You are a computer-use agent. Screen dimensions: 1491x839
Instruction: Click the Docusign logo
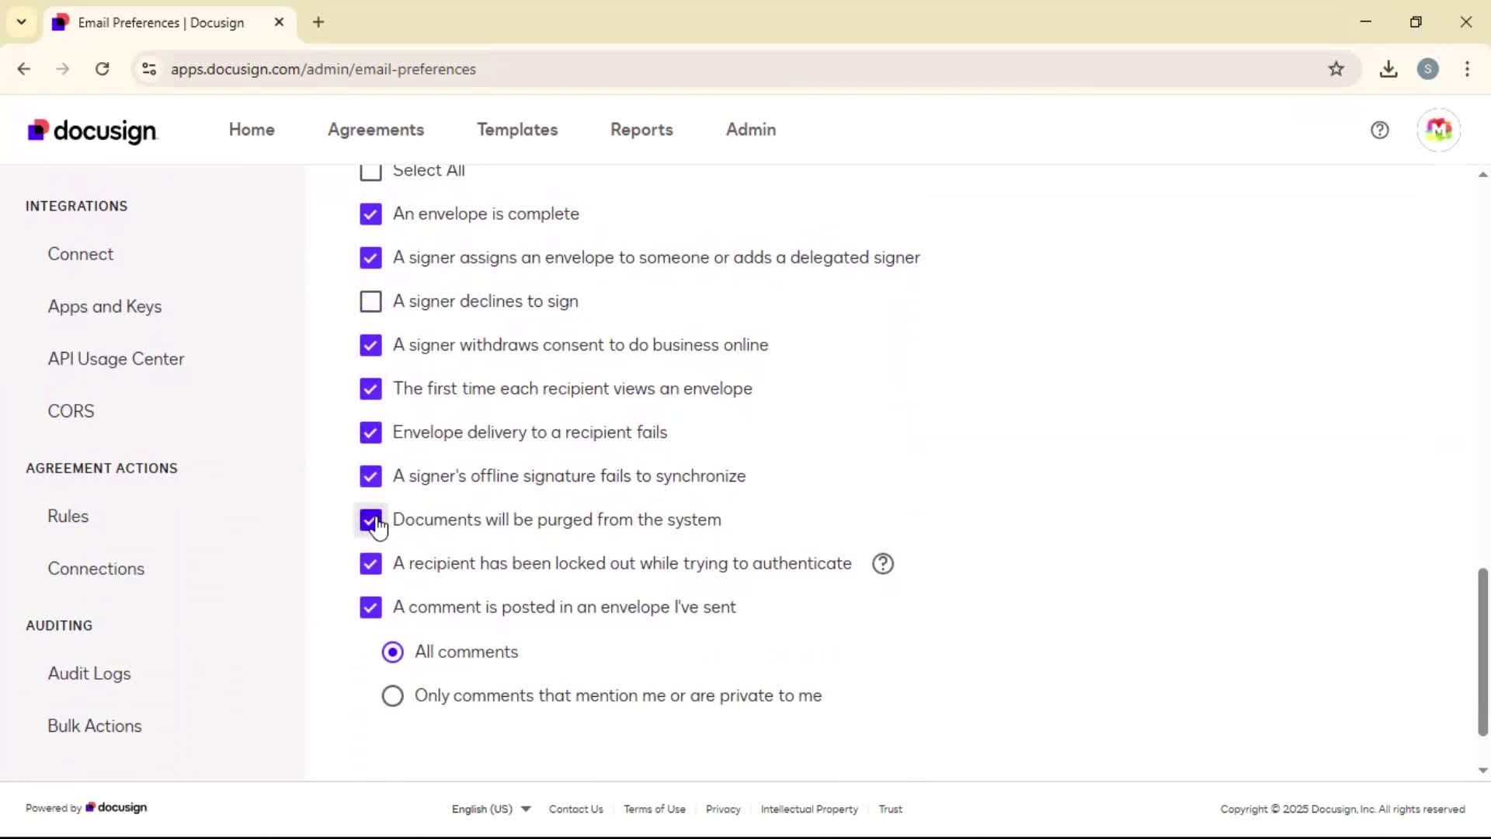click(x=92, y=131)
